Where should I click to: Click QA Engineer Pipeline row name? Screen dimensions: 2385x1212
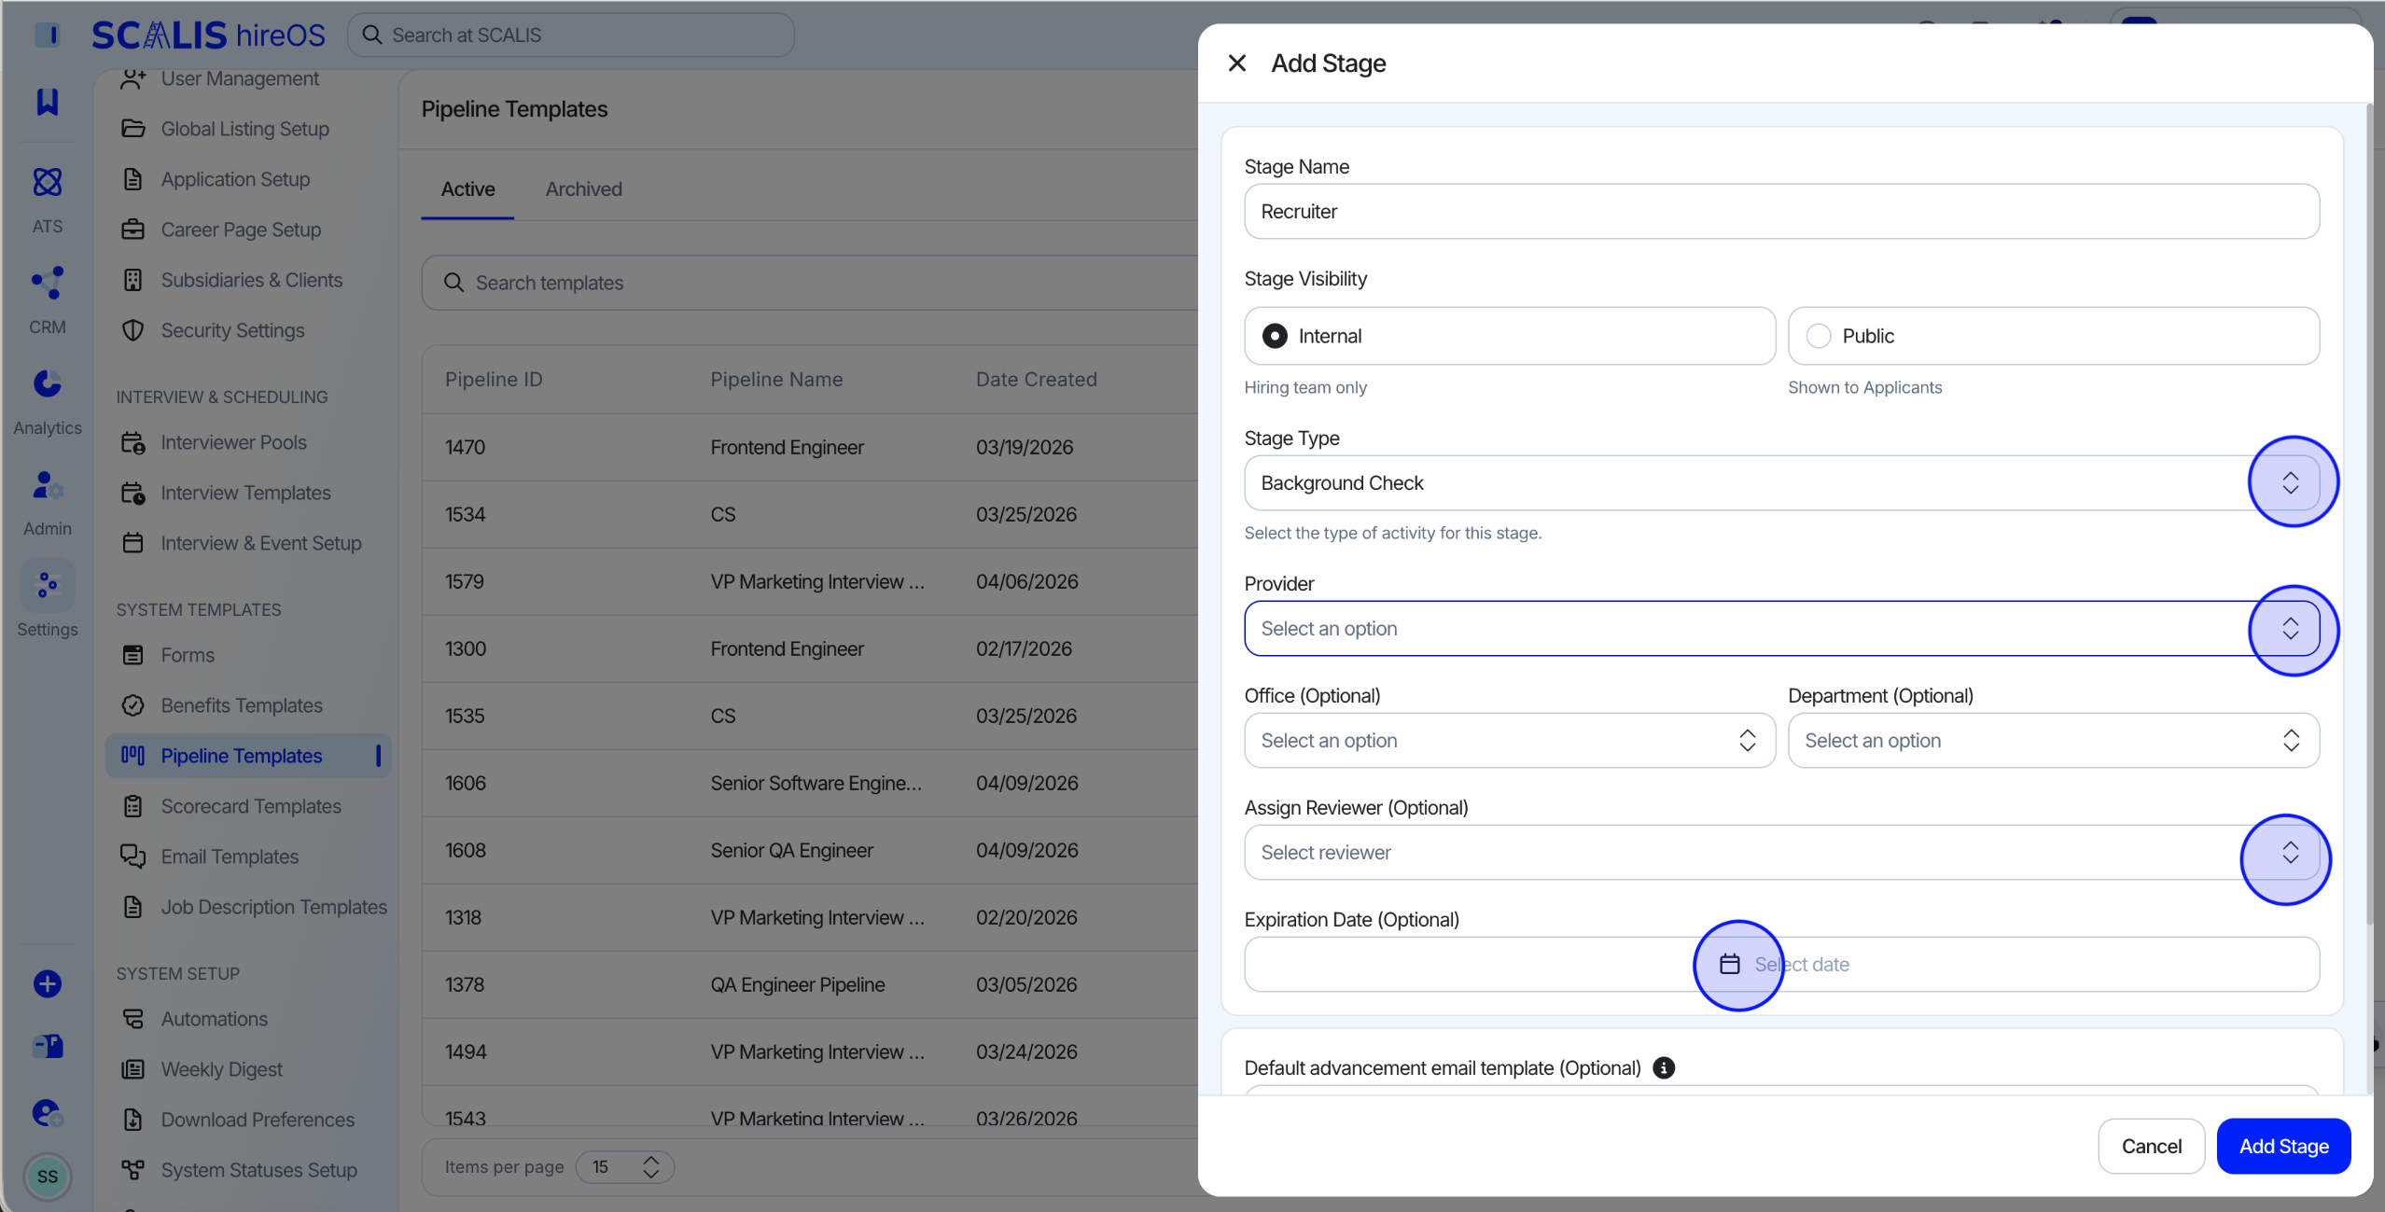pyautogui.click(x=797, y=984)
